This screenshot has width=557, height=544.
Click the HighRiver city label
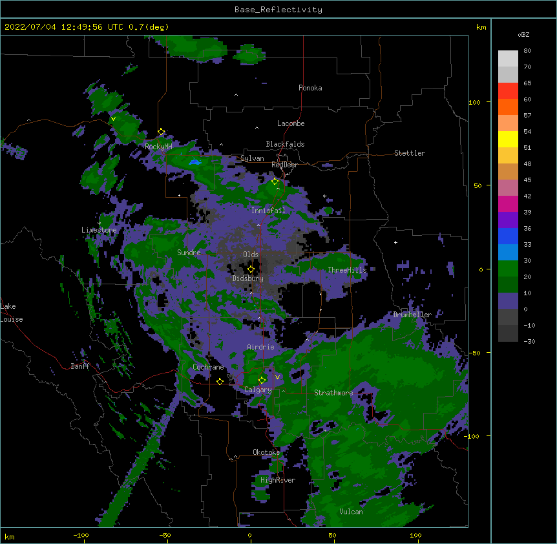point(278,480)
